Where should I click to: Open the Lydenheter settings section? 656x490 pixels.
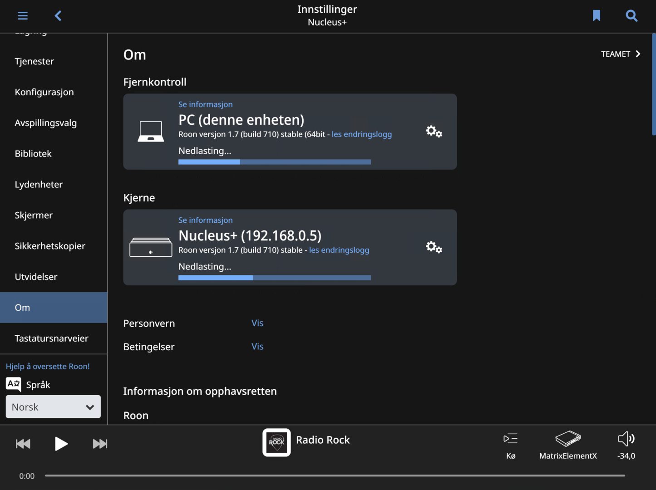54,185
